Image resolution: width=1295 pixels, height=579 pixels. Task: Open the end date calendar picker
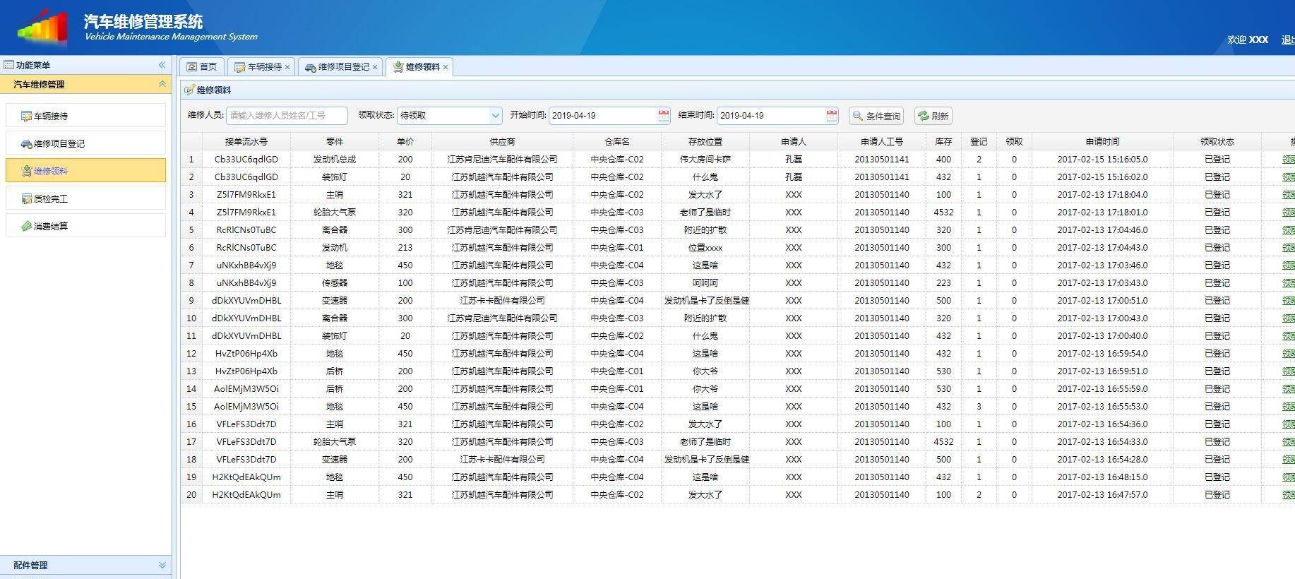pyautogui.click(x=831, y=116)
